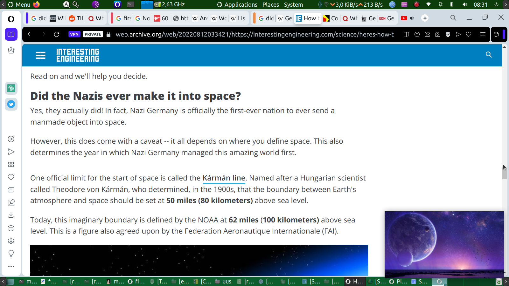Screen dimensions: 509x286
Task: Open My Flow in the sidebar
Action: 11,152
